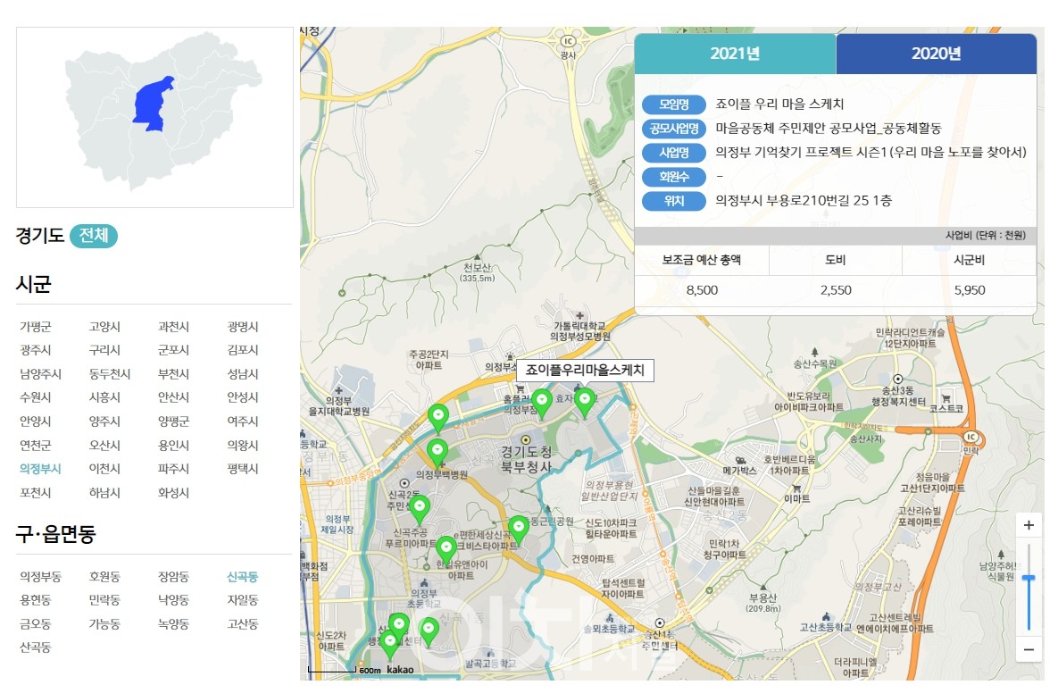Click green marker near 신곡2동 주민센터
Screen dimensions: 1058x693
coord(421,505)
